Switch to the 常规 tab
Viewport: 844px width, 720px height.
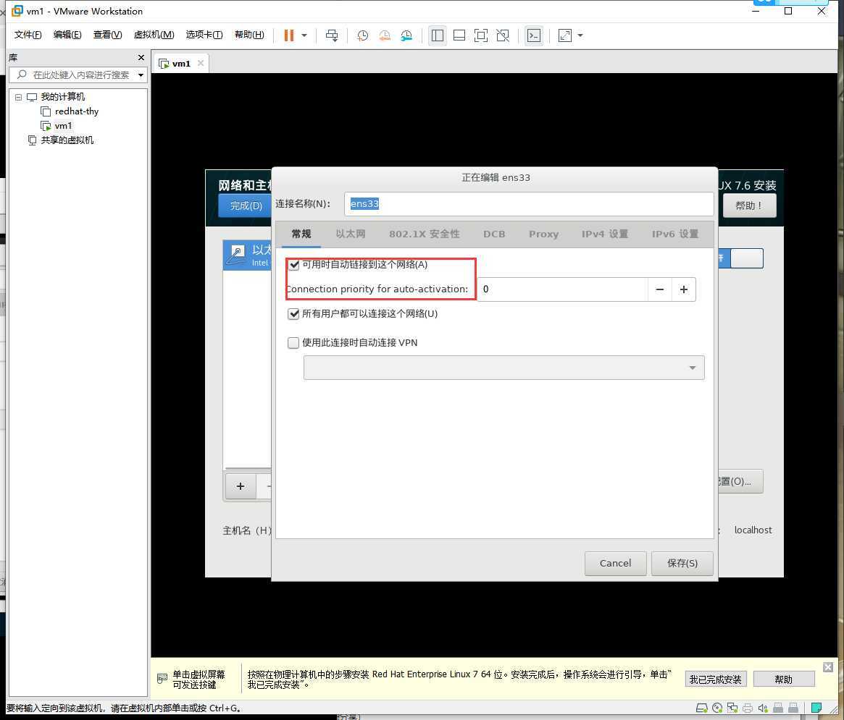(x=301, y=234)
